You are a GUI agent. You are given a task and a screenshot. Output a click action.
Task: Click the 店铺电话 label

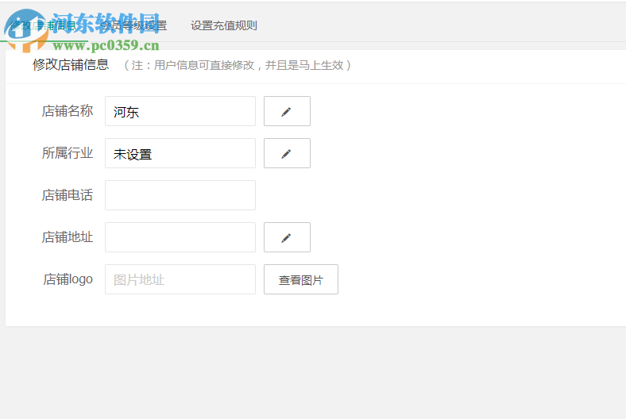(68, 195)
